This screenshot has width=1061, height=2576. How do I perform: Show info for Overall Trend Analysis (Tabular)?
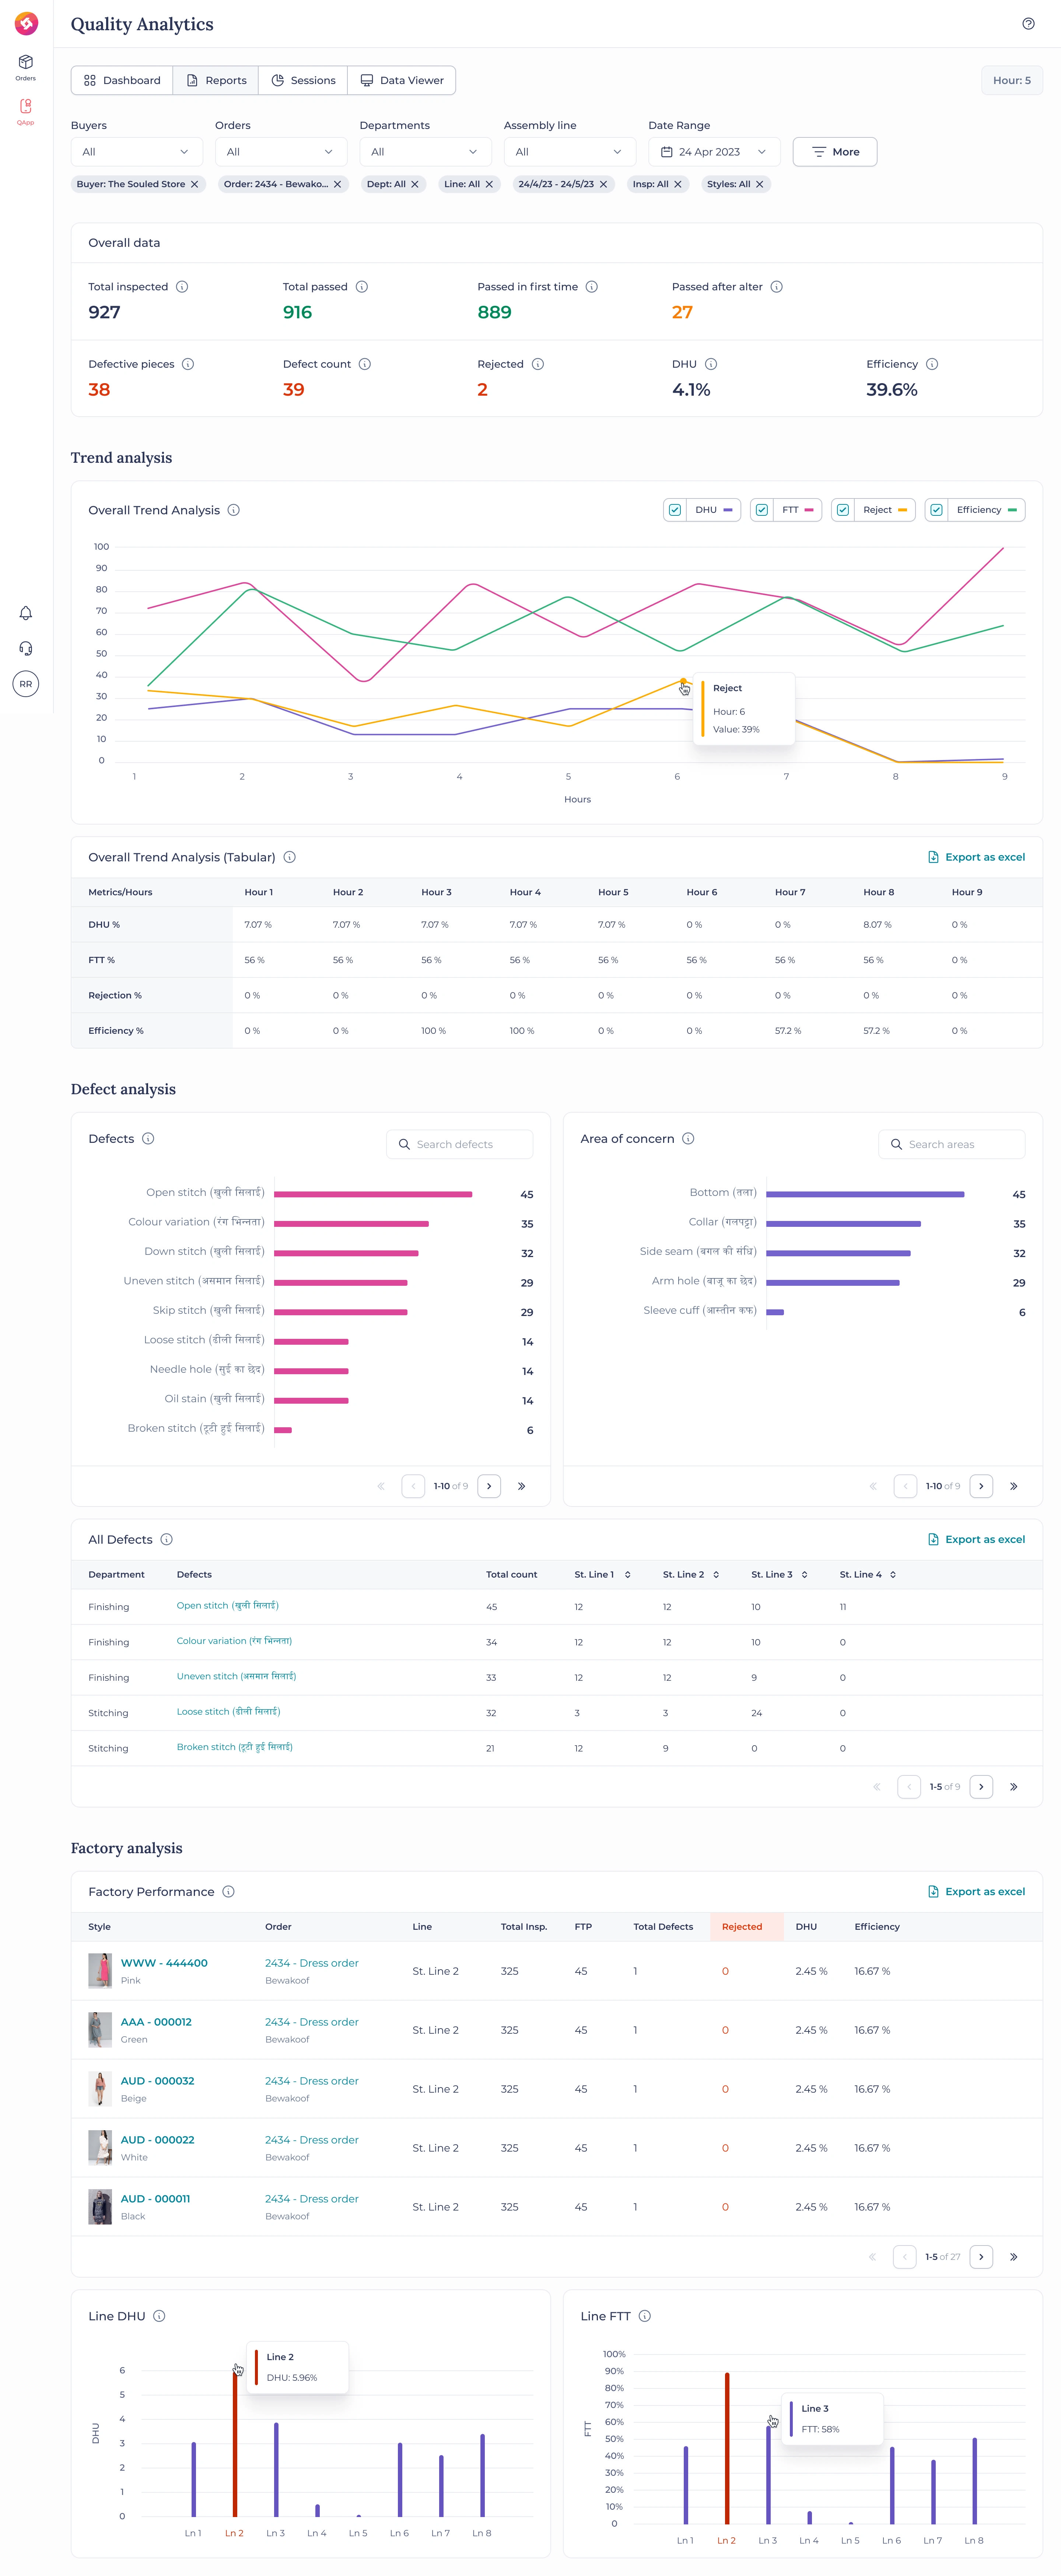(x=290, y=857)
